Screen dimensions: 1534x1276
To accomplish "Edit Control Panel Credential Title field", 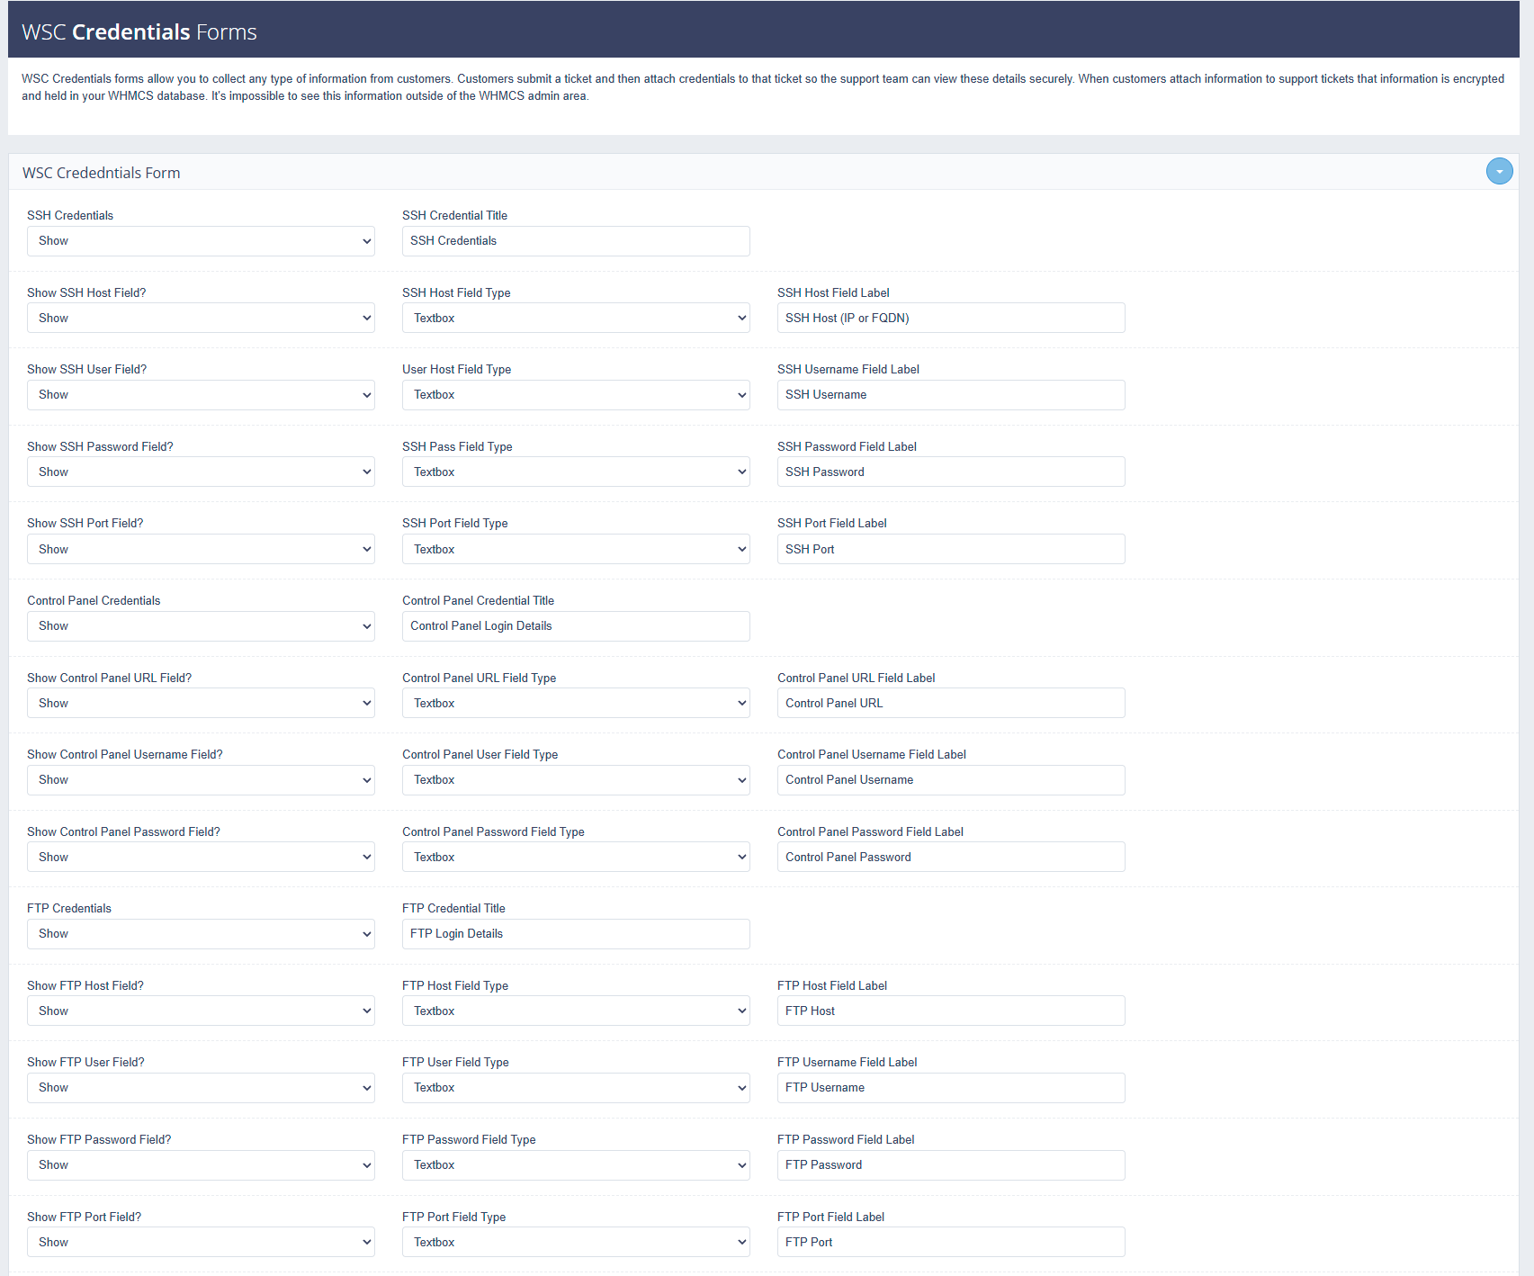I will (x=576, y=626).
